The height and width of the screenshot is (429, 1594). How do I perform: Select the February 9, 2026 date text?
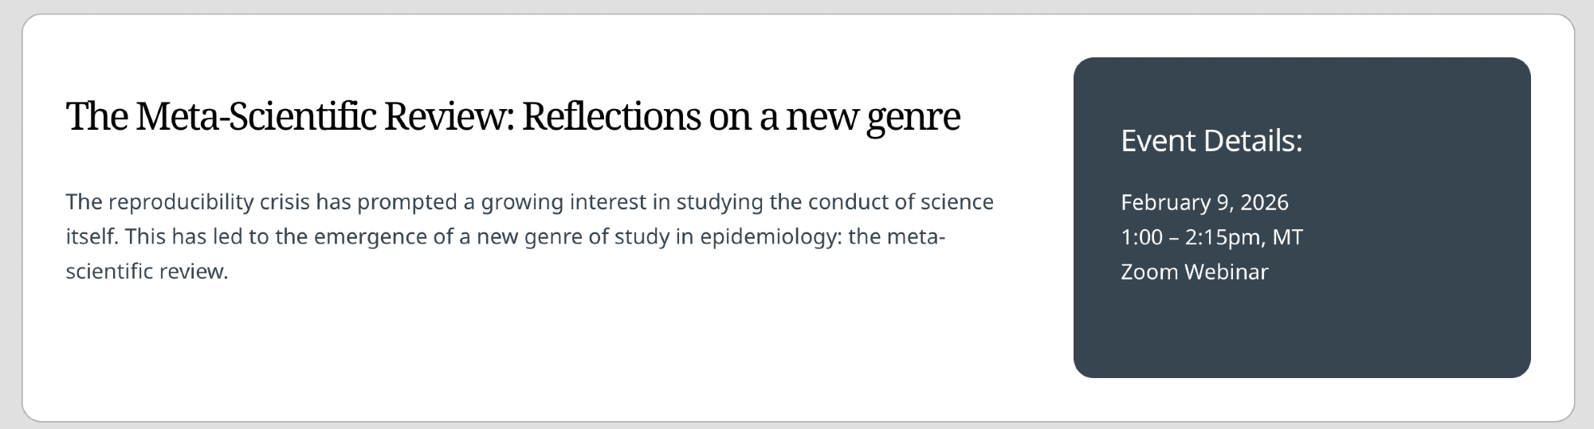click(1203, 202)
